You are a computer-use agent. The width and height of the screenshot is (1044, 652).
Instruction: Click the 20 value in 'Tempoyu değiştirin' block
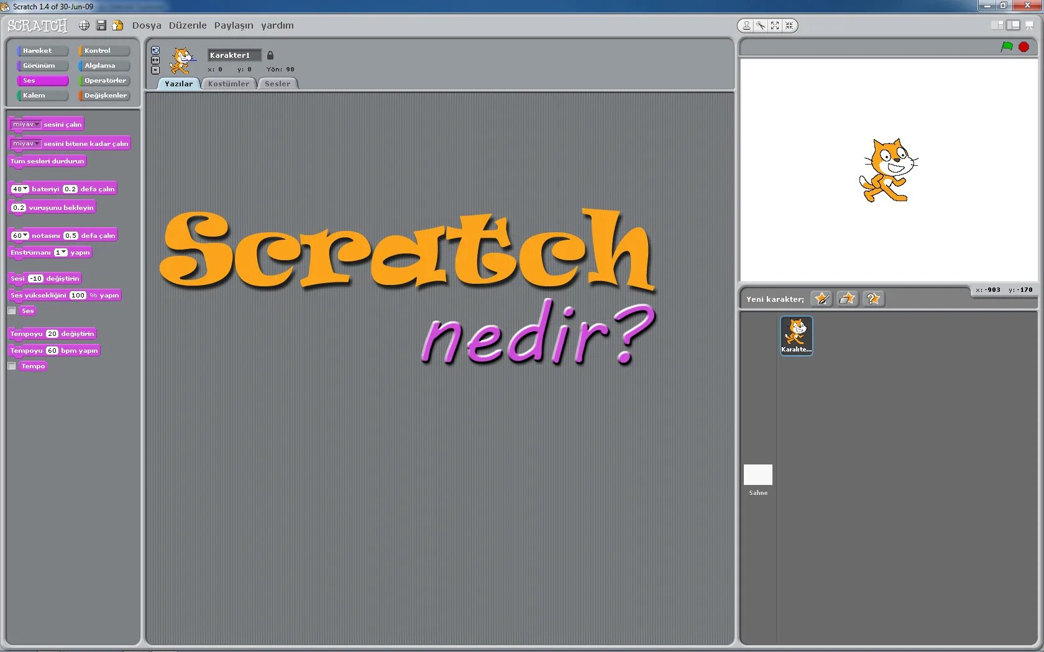[x=52, y=334]
